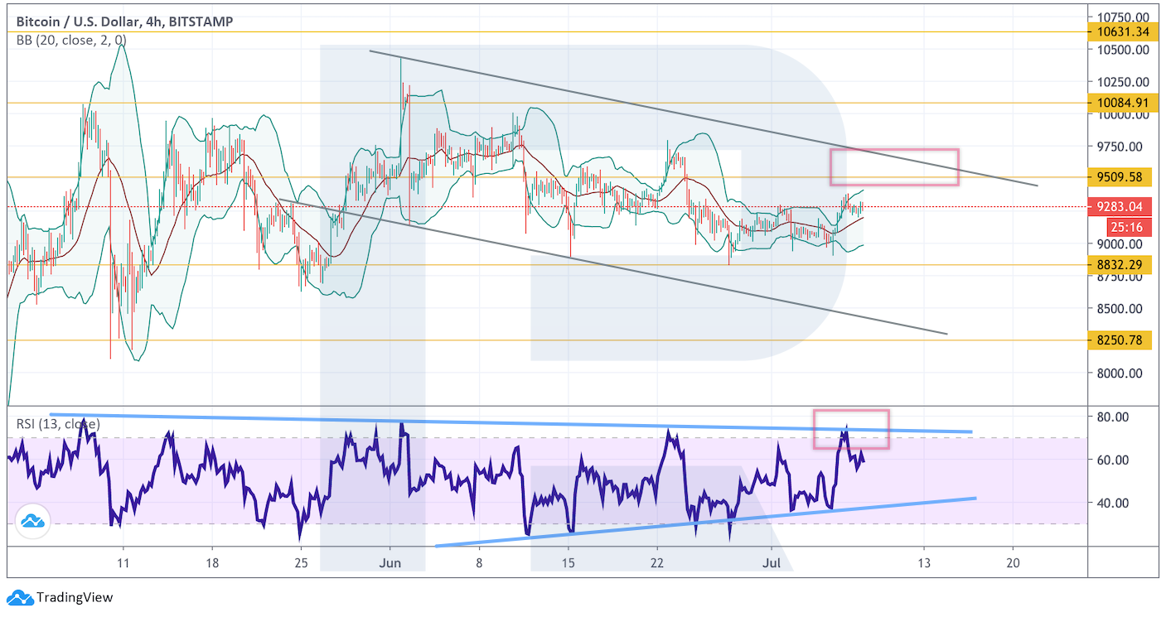Image resolution: width=1166 pixels, height=617 pixels.
Task: Click the pink rectangle in the RSI pane
Action: point(851,429)
